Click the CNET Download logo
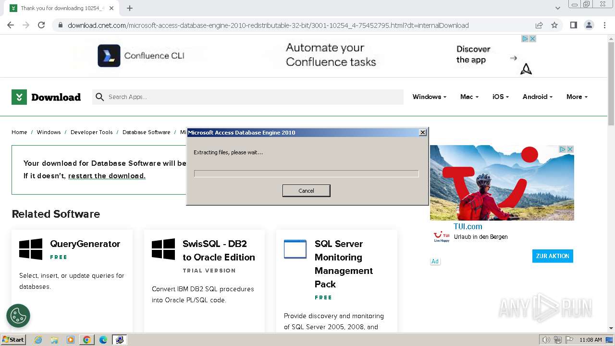 [x=46, y=97]
